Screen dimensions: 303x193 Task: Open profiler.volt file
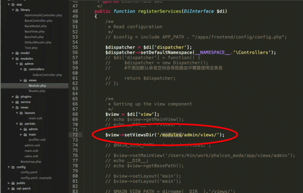click(37, 139)
